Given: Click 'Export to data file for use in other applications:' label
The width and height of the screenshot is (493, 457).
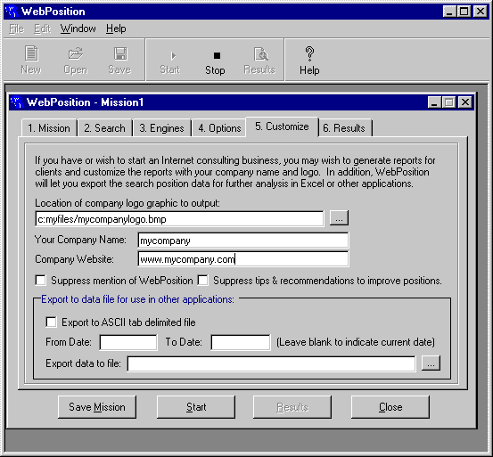Looking at the screenshot, I should pos(137,299).
